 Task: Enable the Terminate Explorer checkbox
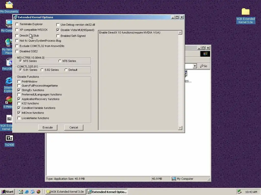(17, 24)
